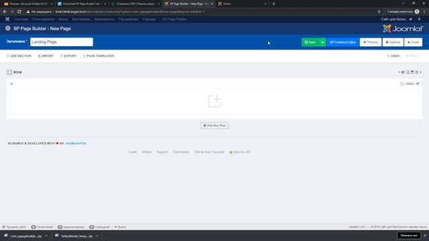Open the Find & Help Translate link
Screen dimensions: 429x241
tap(209, 152)
